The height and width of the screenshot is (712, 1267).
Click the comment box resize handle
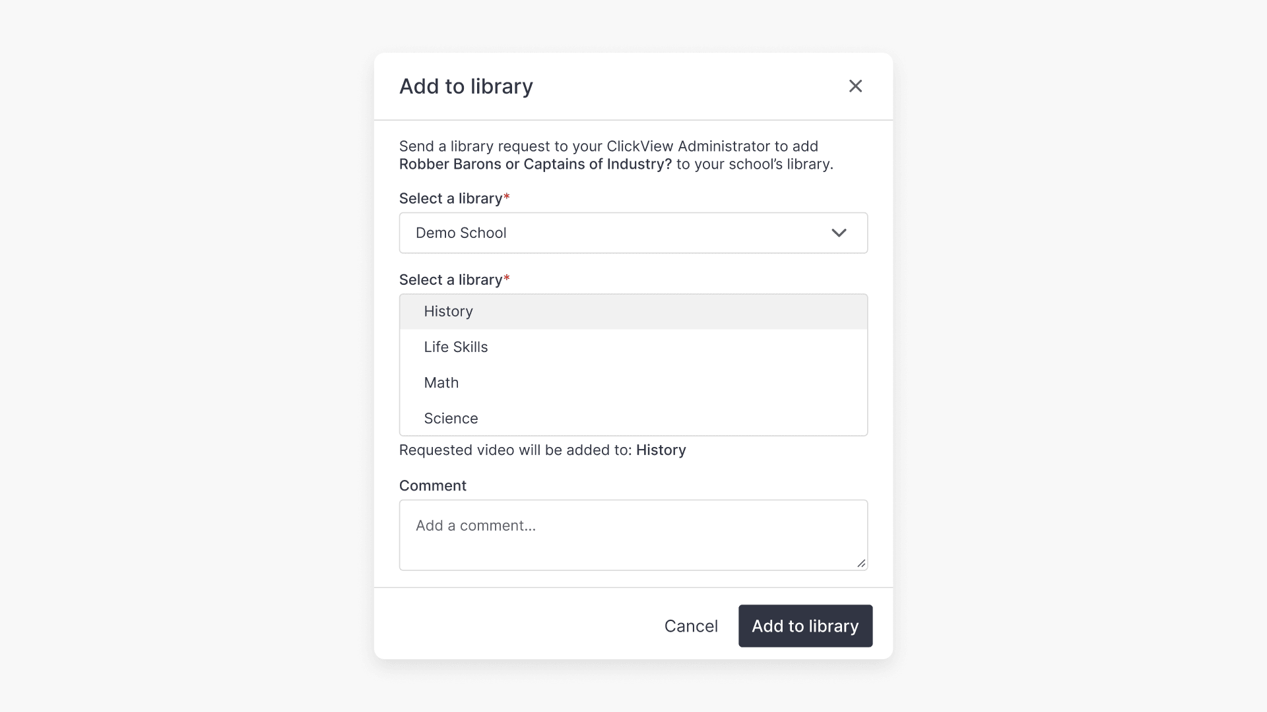[x=861, y=563]
